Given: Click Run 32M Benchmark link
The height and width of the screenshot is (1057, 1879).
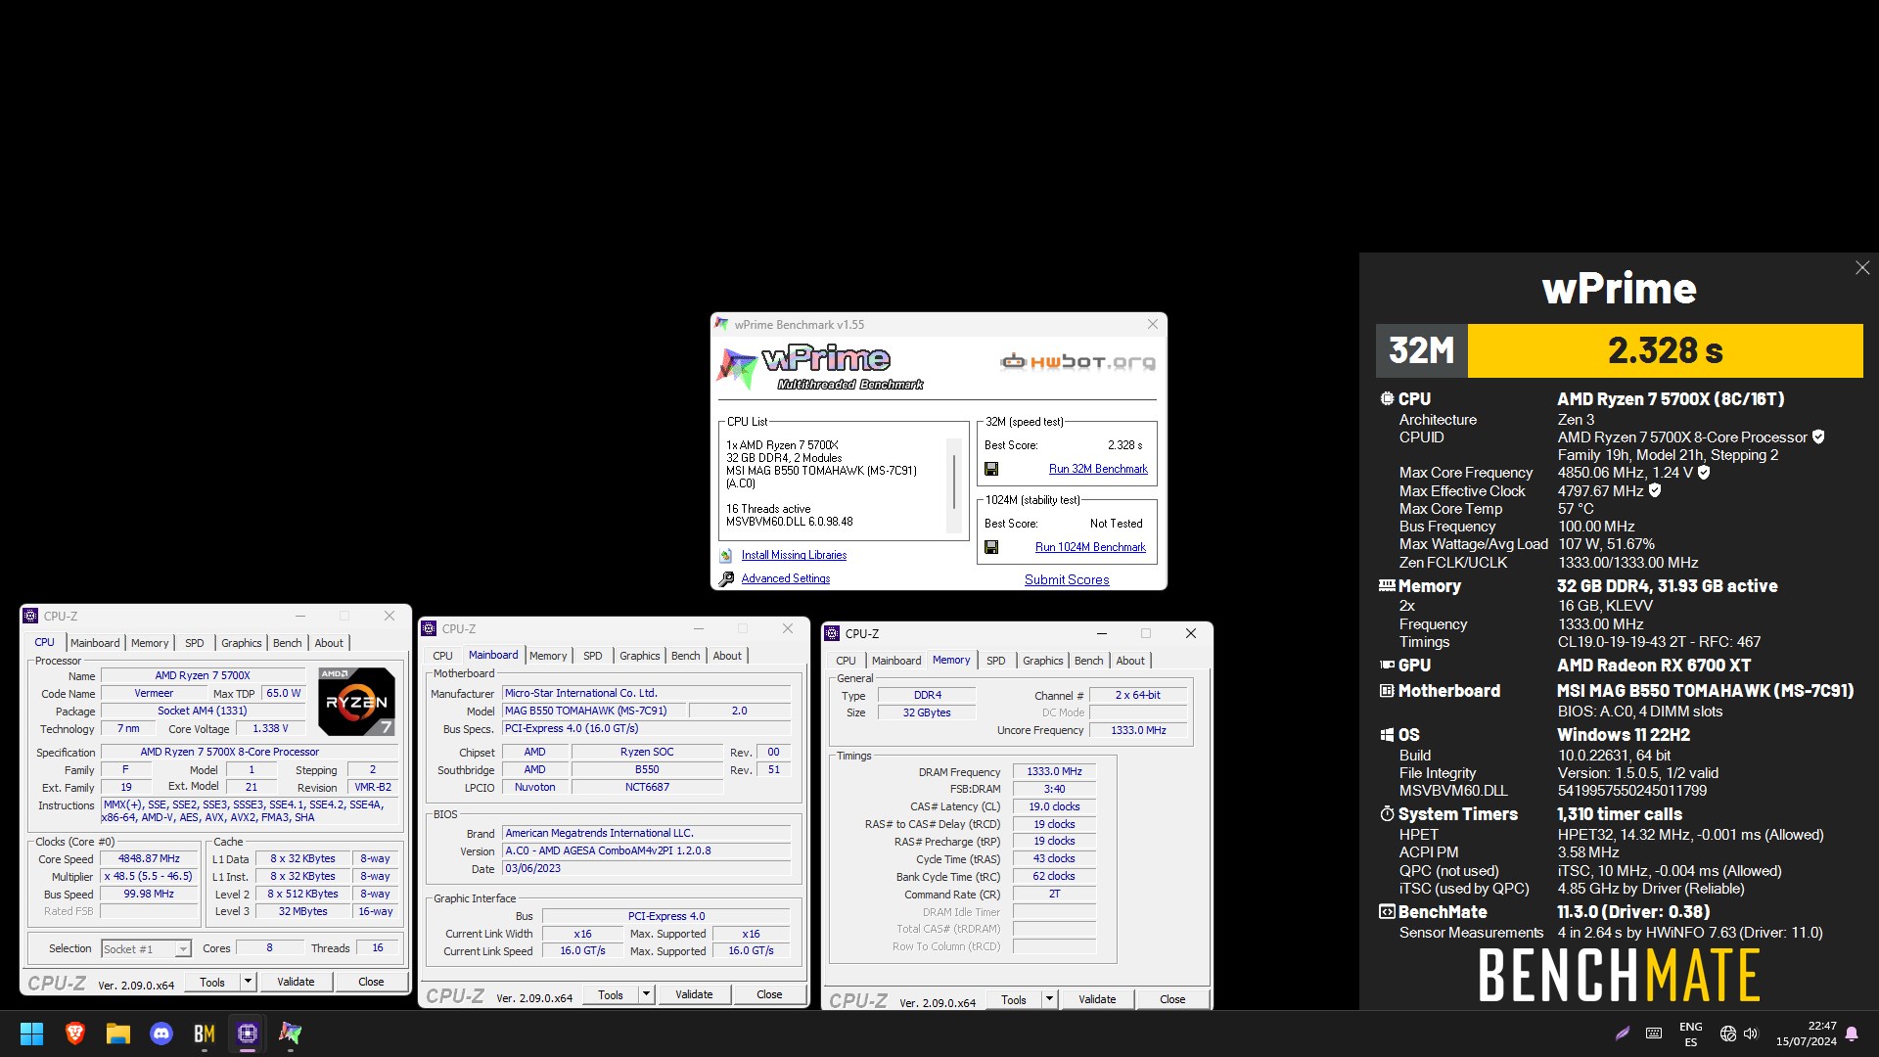Looking at the screenshot, I should point(1098,470).
